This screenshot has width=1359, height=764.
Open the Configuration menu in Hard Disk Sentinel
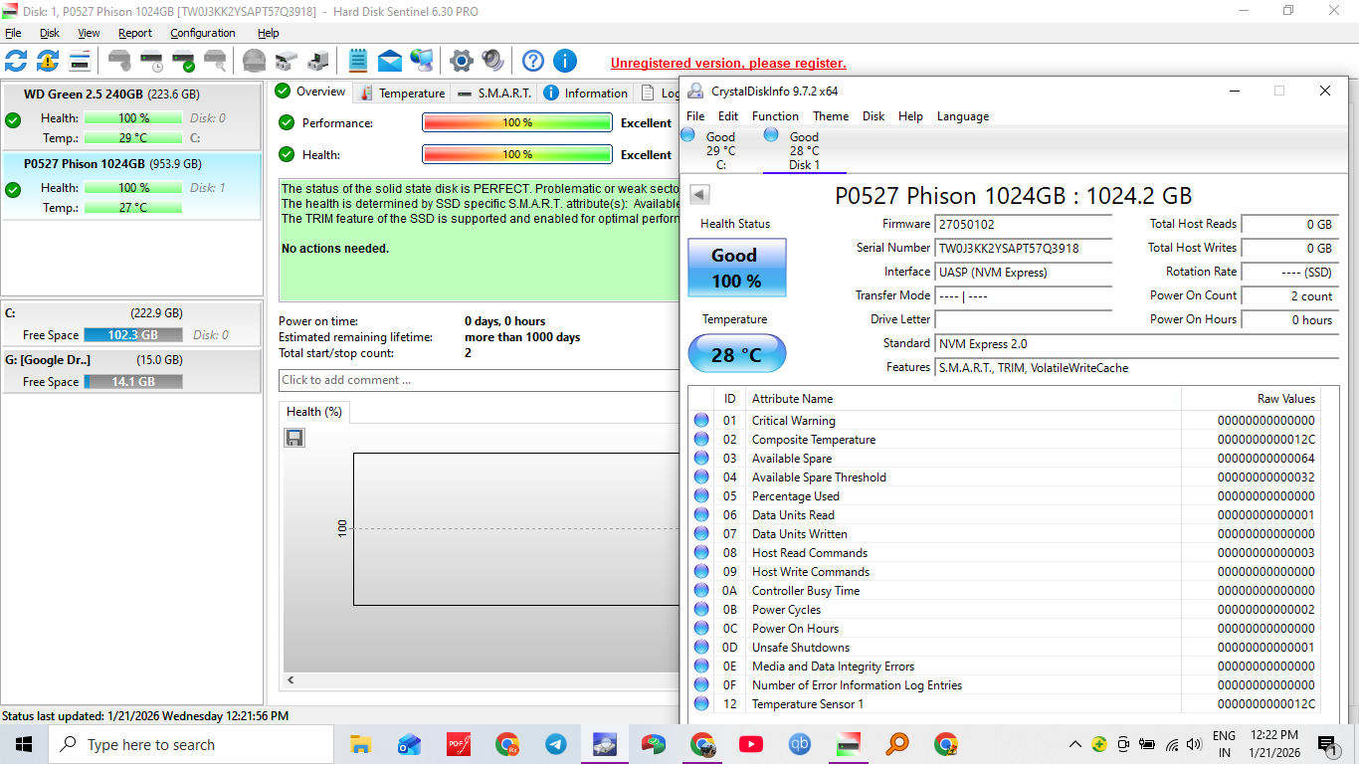click(202, 33)
